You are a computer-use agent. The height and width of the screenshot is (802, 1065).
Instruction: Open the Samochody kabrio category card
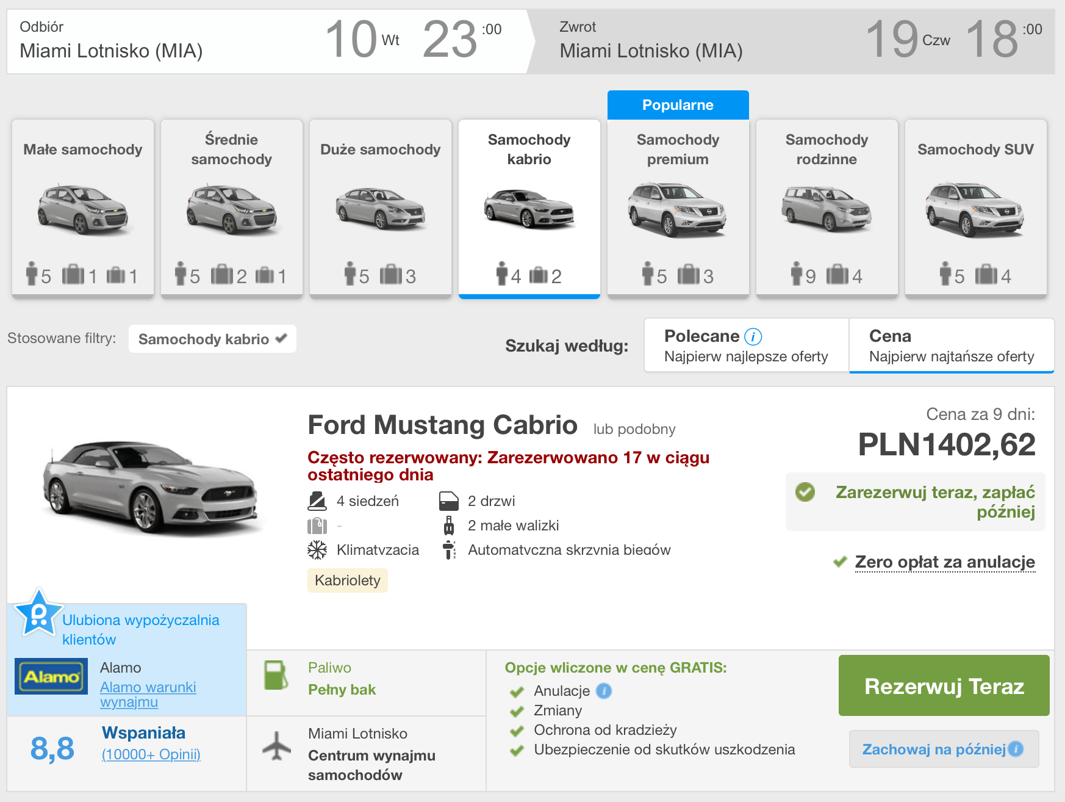click(529, 208)
